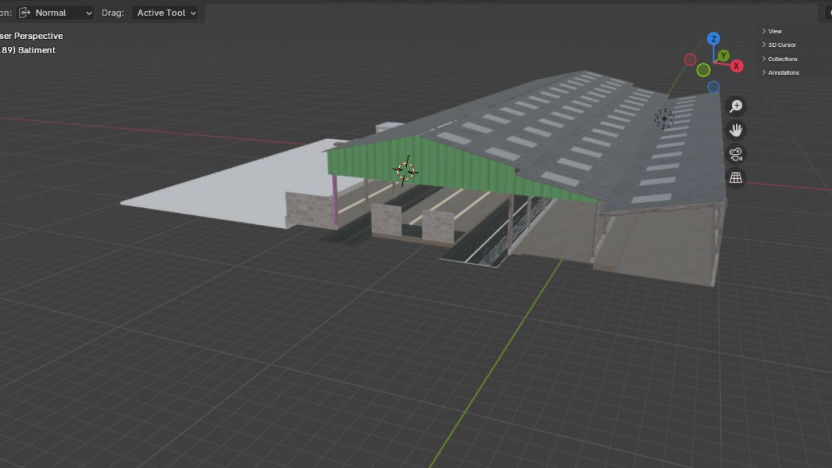832x468 pixels.
Task: Click the Batiment object name text
Action: pos(36,50)
